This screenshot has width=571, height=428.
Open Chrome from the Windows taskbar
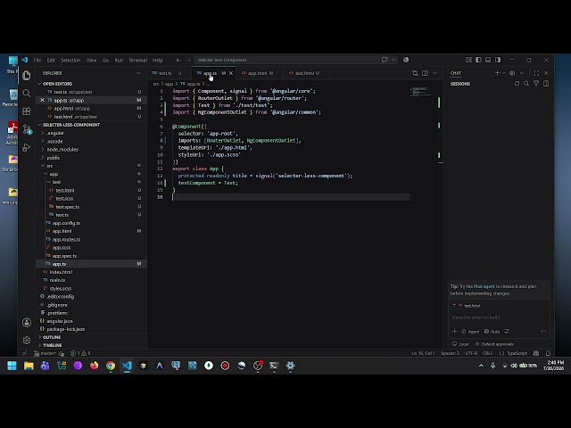[111, 366]
